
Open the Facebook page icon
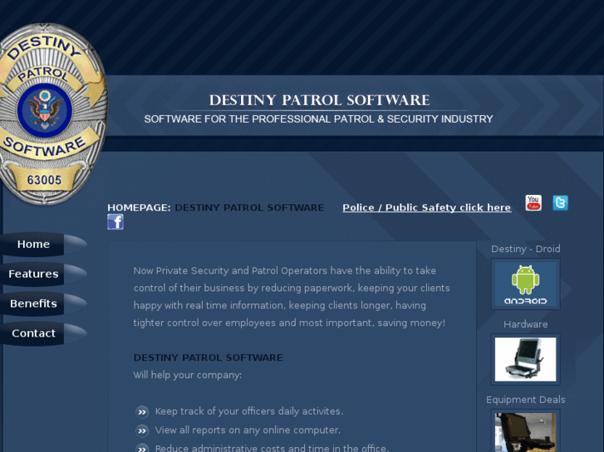(115, 221)
